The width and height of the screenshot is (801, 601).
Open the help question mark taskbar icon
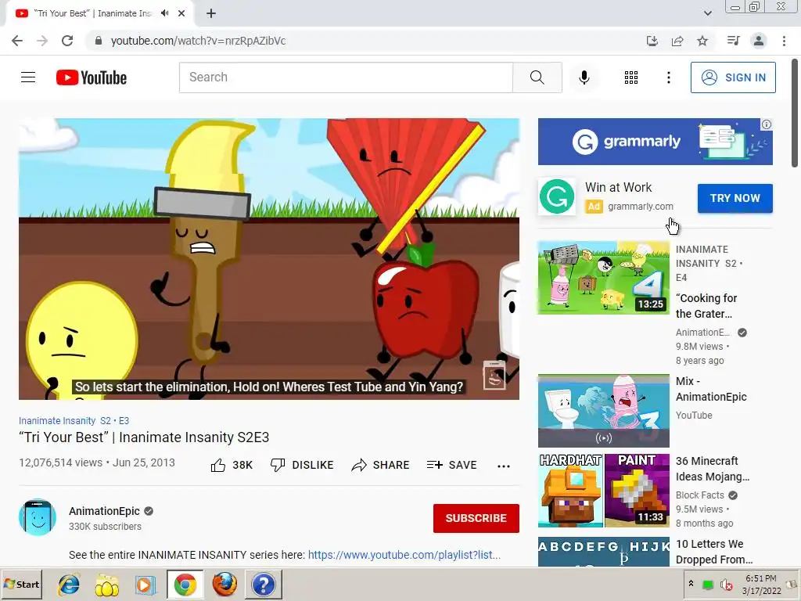point(264,585)
